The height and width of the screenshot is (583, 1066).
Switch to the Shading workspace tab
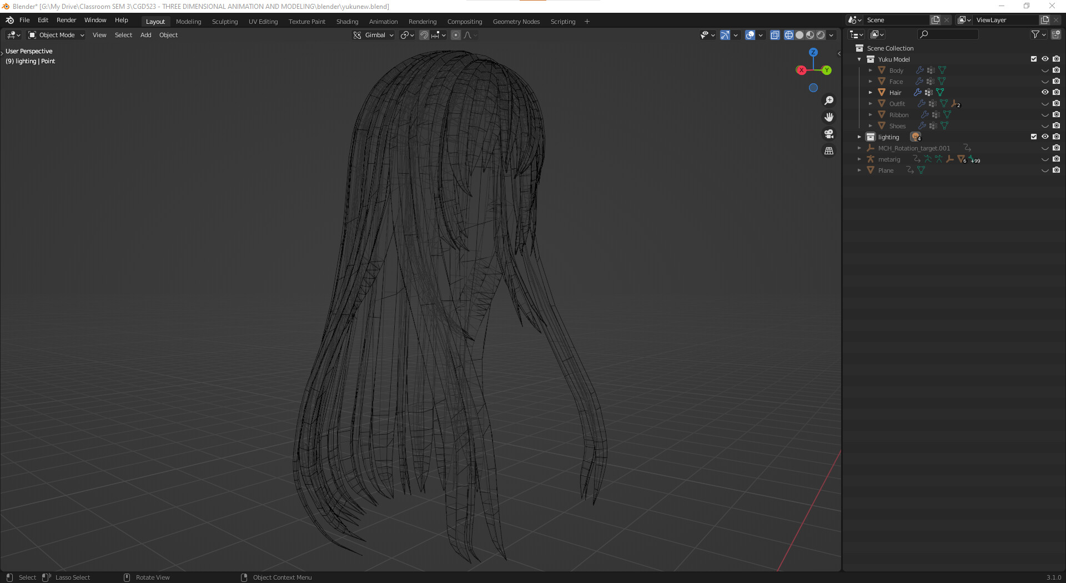[347, 21]
